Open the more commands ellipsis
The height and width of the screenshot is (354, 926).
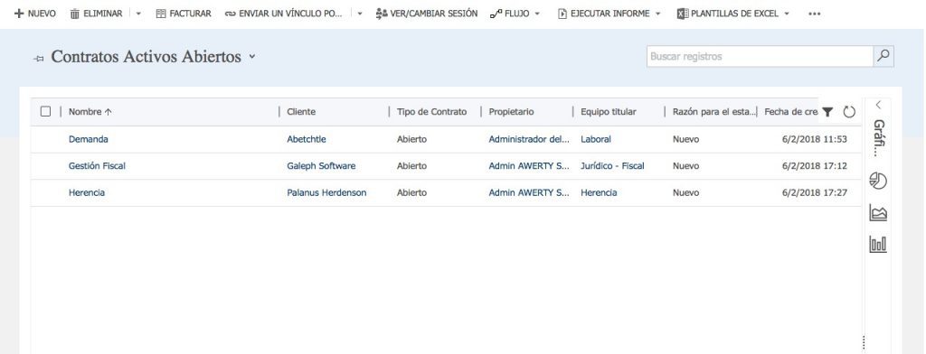(815, 14)
